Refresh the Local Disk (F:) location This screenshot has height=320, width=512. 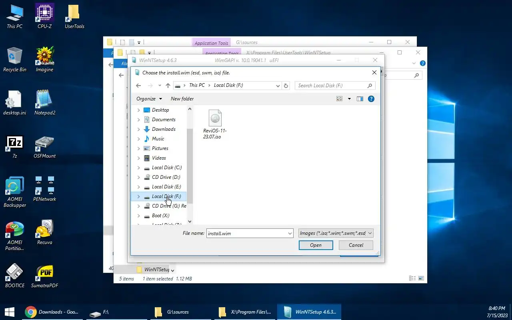point(286,86)
